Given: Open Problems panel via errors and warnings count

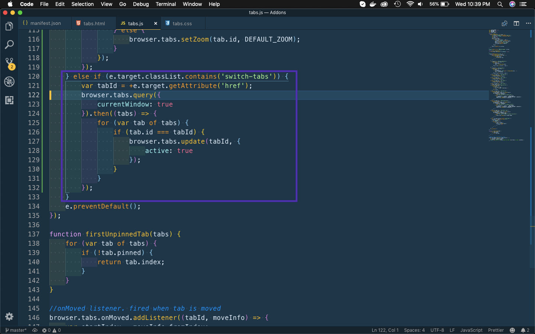Looking at the screenshot, I should pyautogui.click(x=51, y=330).
